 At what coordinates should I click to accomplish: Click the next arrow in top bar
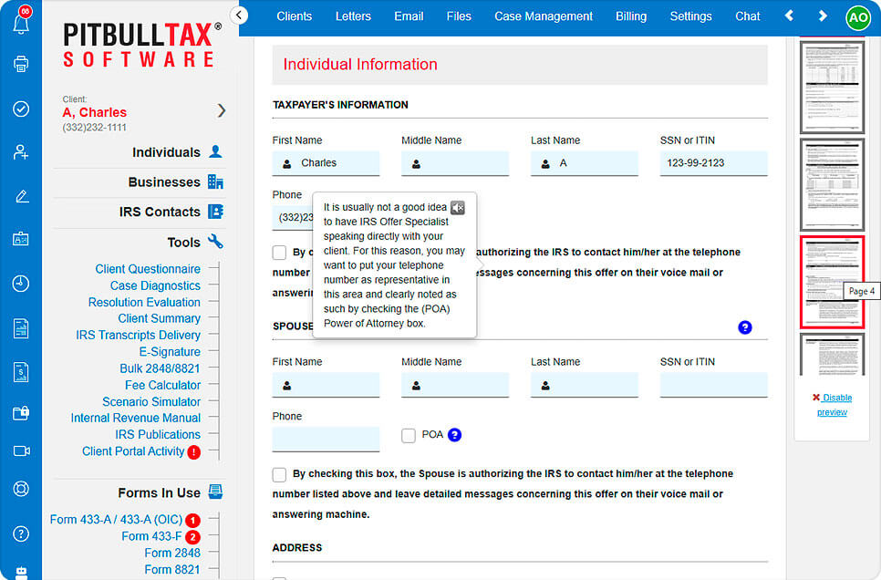[823, 16]
